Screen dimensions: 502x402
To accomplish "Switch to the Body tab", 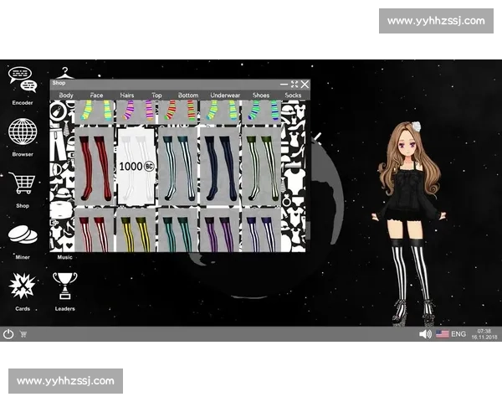I will coord(66,95).
